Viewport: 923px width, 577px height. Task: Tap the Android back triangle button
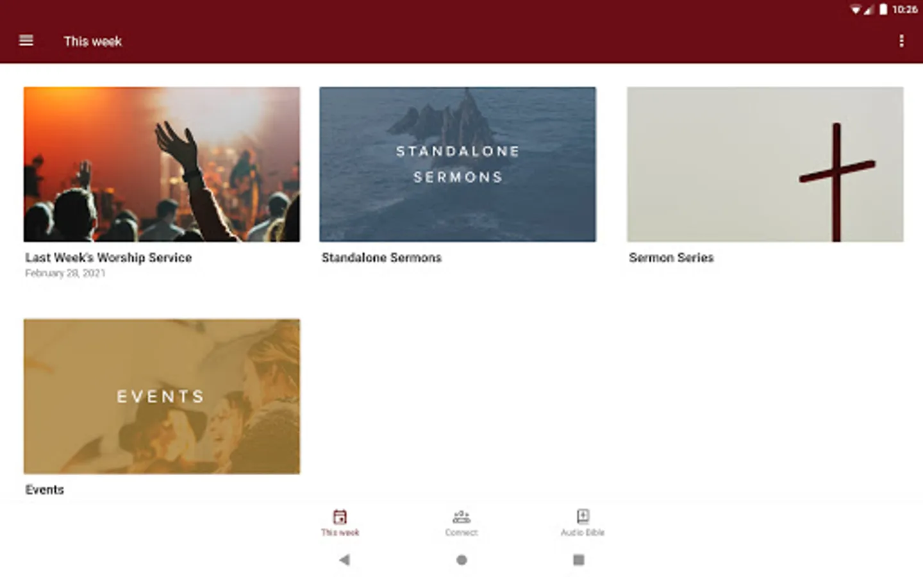[344, 560]
